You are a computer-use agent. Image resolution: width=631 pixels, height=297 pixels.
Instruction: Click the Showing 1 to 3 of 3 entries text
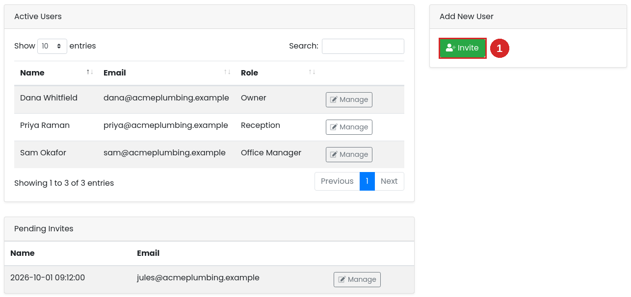click(x=64, y=183)
